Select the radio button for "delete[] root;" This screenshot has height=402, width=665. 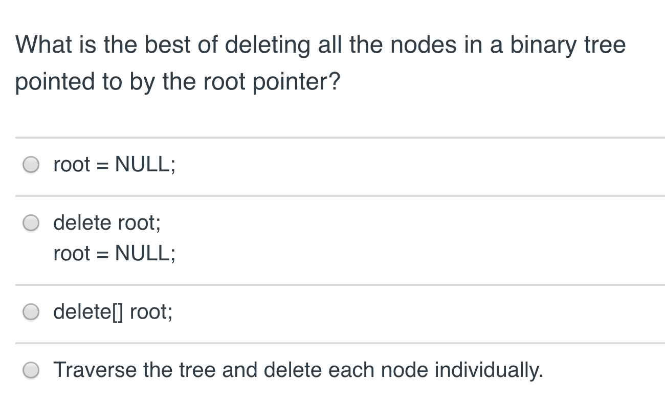pos(31,312)
